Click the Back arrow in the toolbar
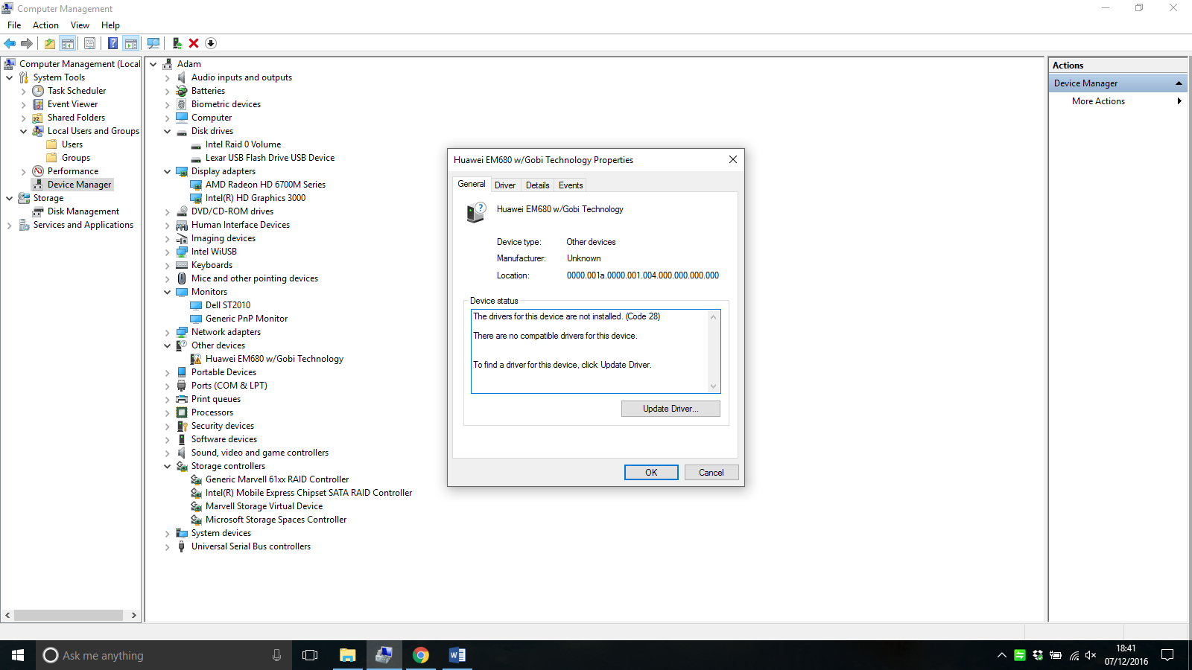Viewport: 1192px width, 670px height. pyautogui.click(x=10, y=43)
